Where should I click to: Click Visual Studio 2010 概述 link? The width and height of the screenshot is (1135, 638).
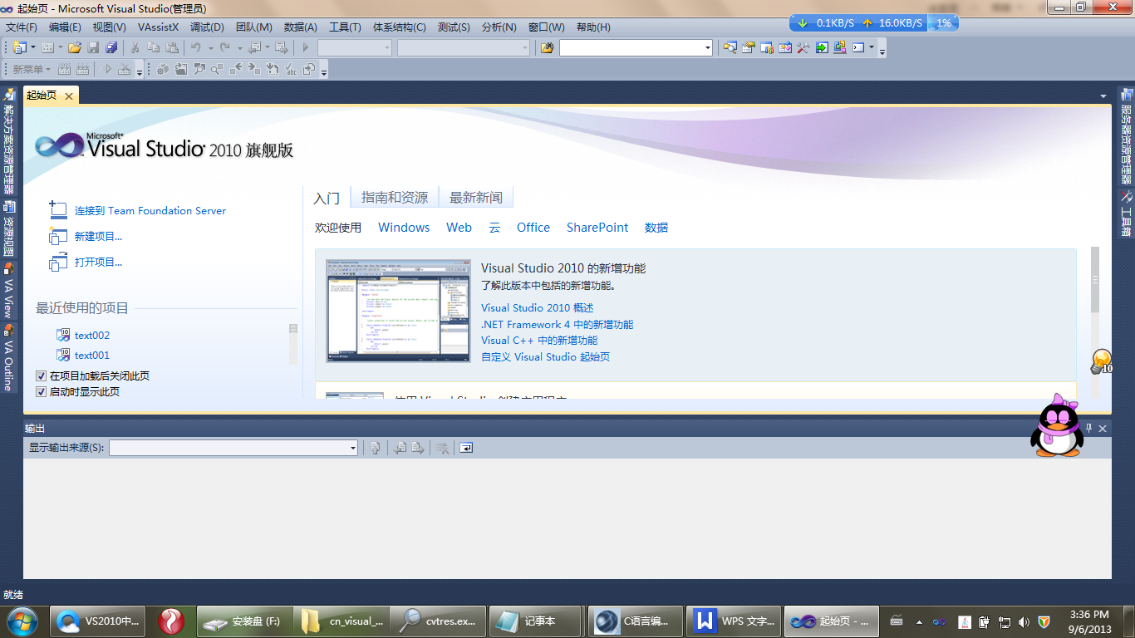[x=537, y=308]
